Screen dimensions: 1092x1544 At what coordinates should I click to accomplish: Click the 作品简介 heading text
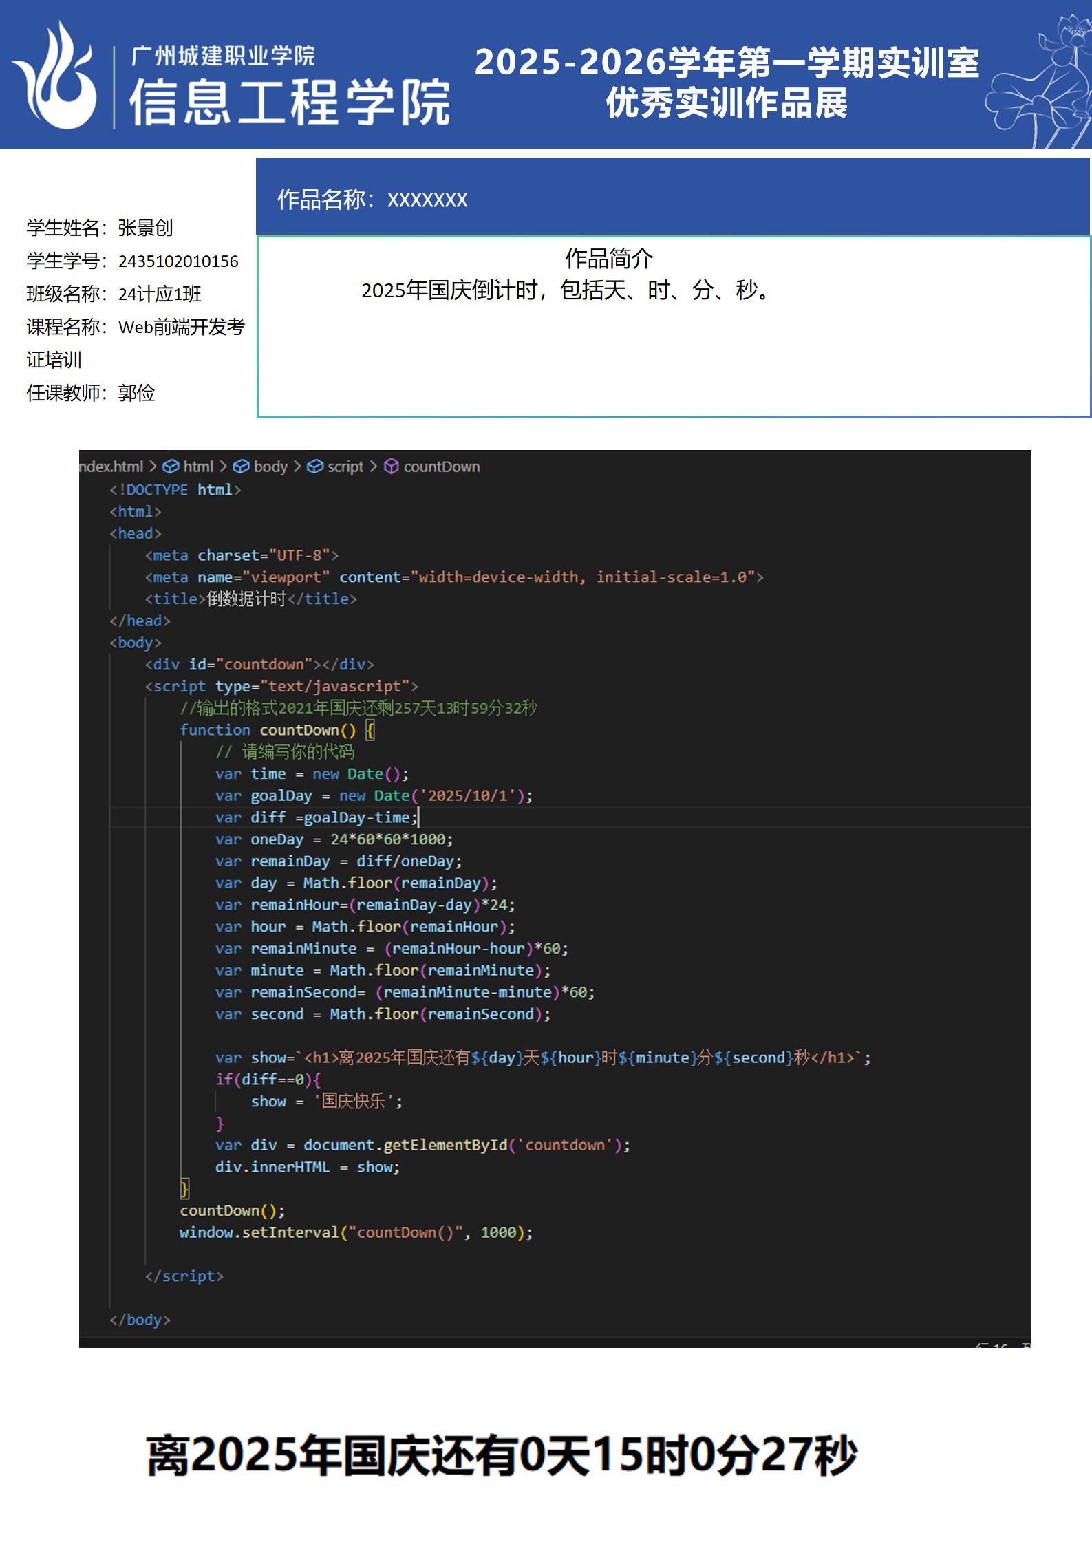(608, 259)
